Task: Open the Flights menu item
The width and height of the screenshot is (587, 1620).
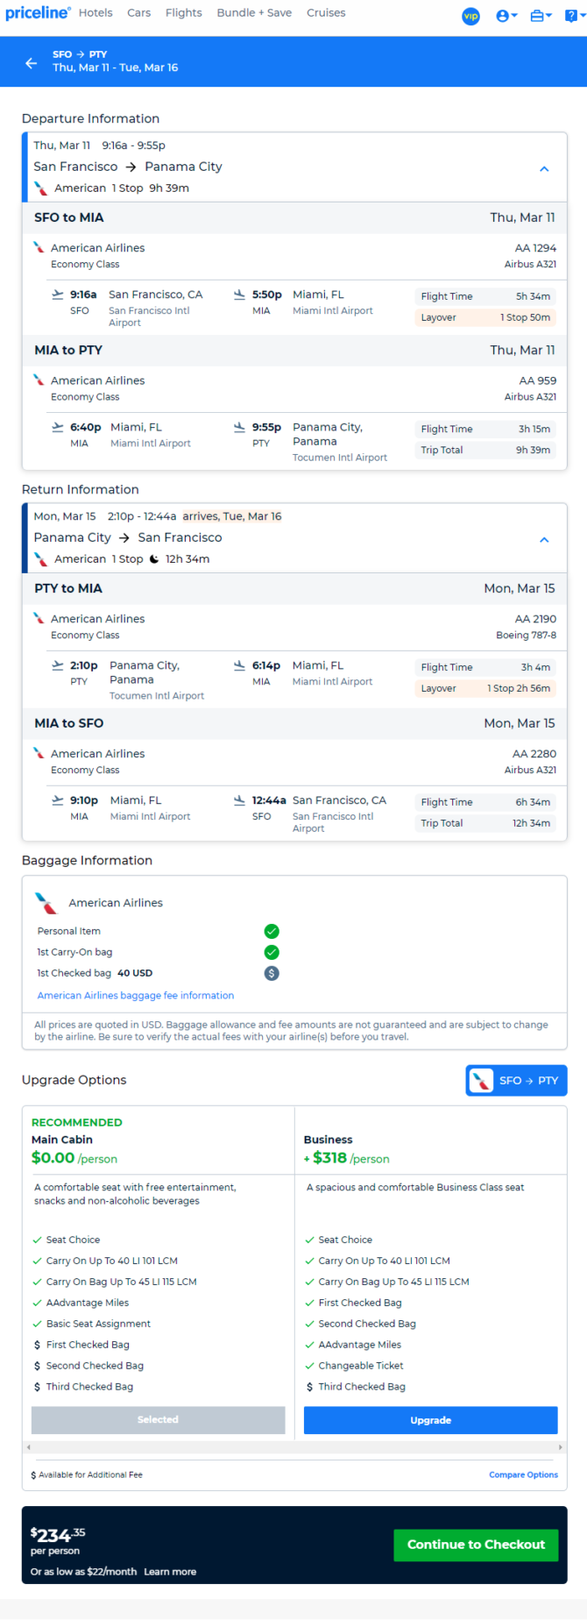Action: (184, 13)
